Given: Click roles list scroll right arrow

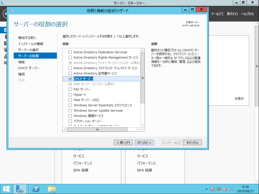Looking at the screenshot, I should point(138,130).
